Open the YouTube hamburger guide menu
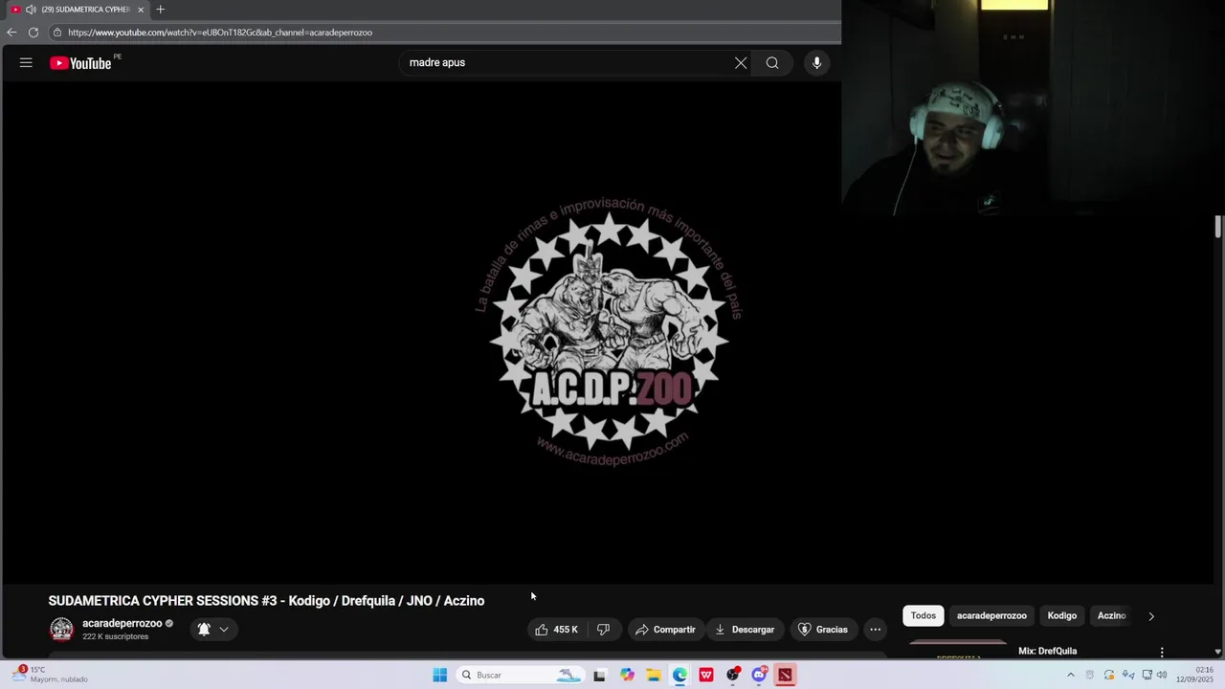Screen dimensions: 1225x689 (26, 63)
